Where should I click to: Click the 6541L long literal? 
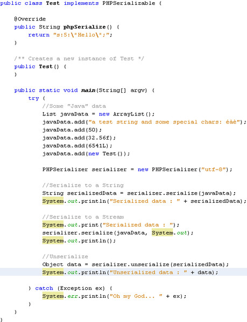point(98,145)
